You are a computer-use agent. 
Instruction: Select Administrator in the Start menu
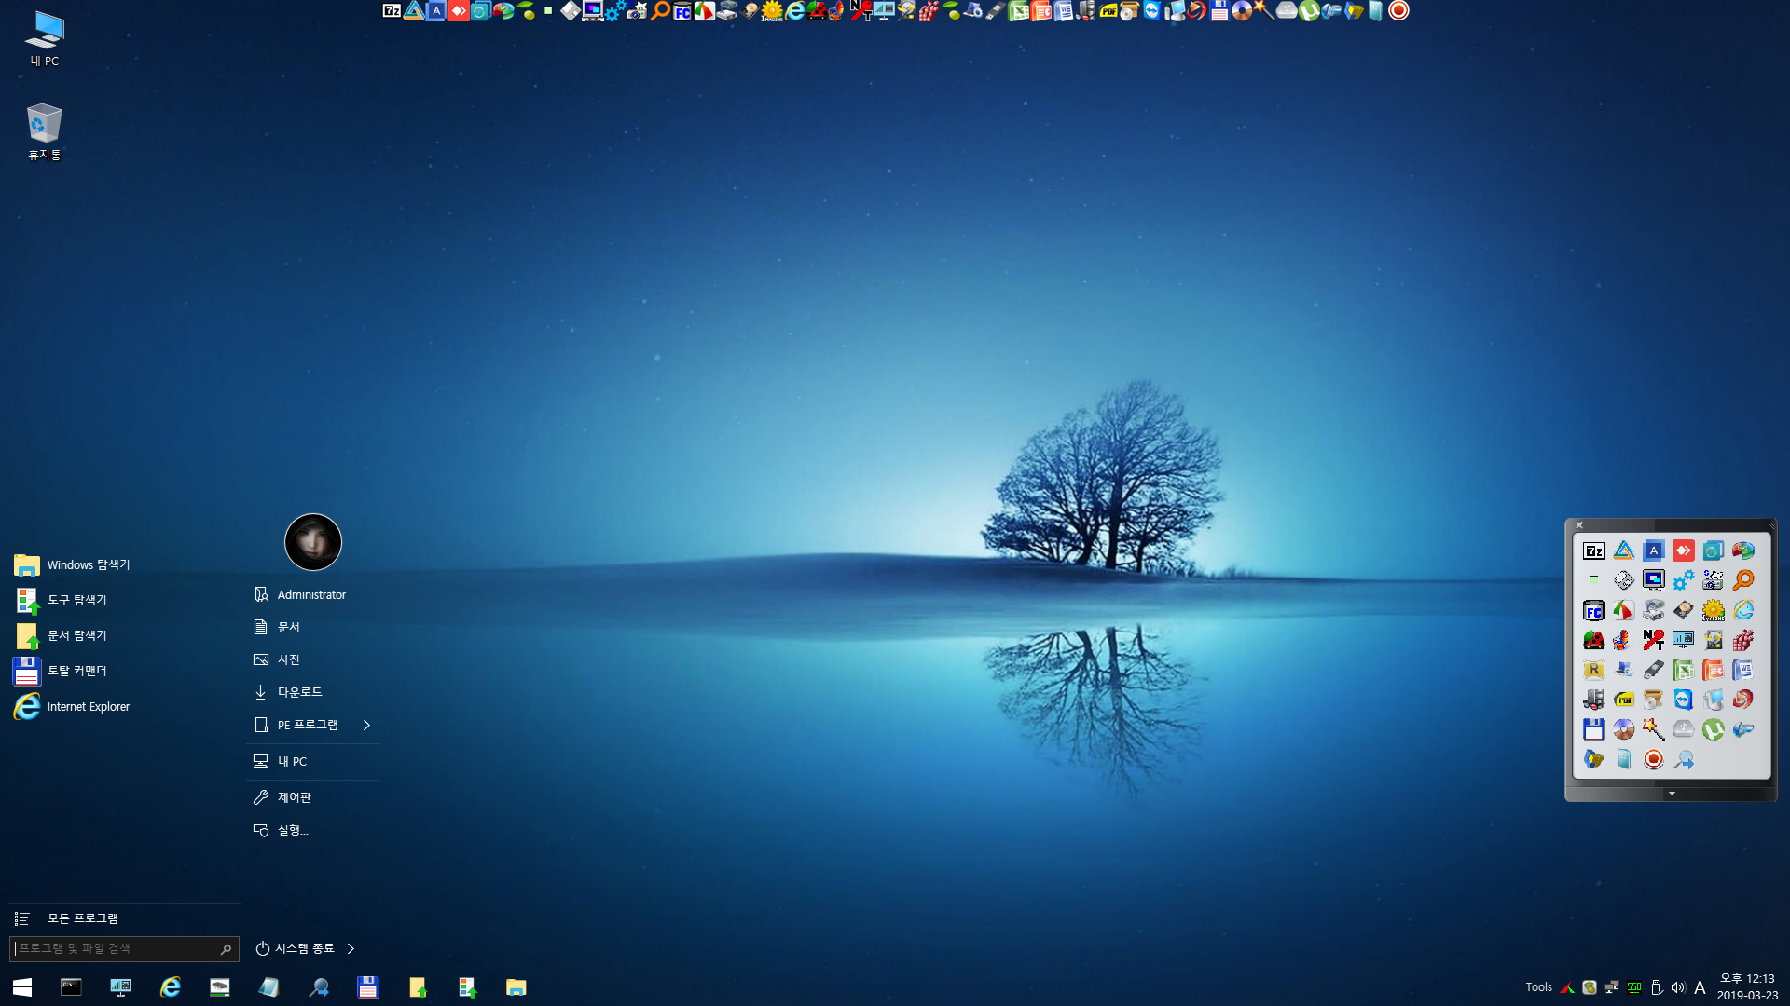coord(312,594)
